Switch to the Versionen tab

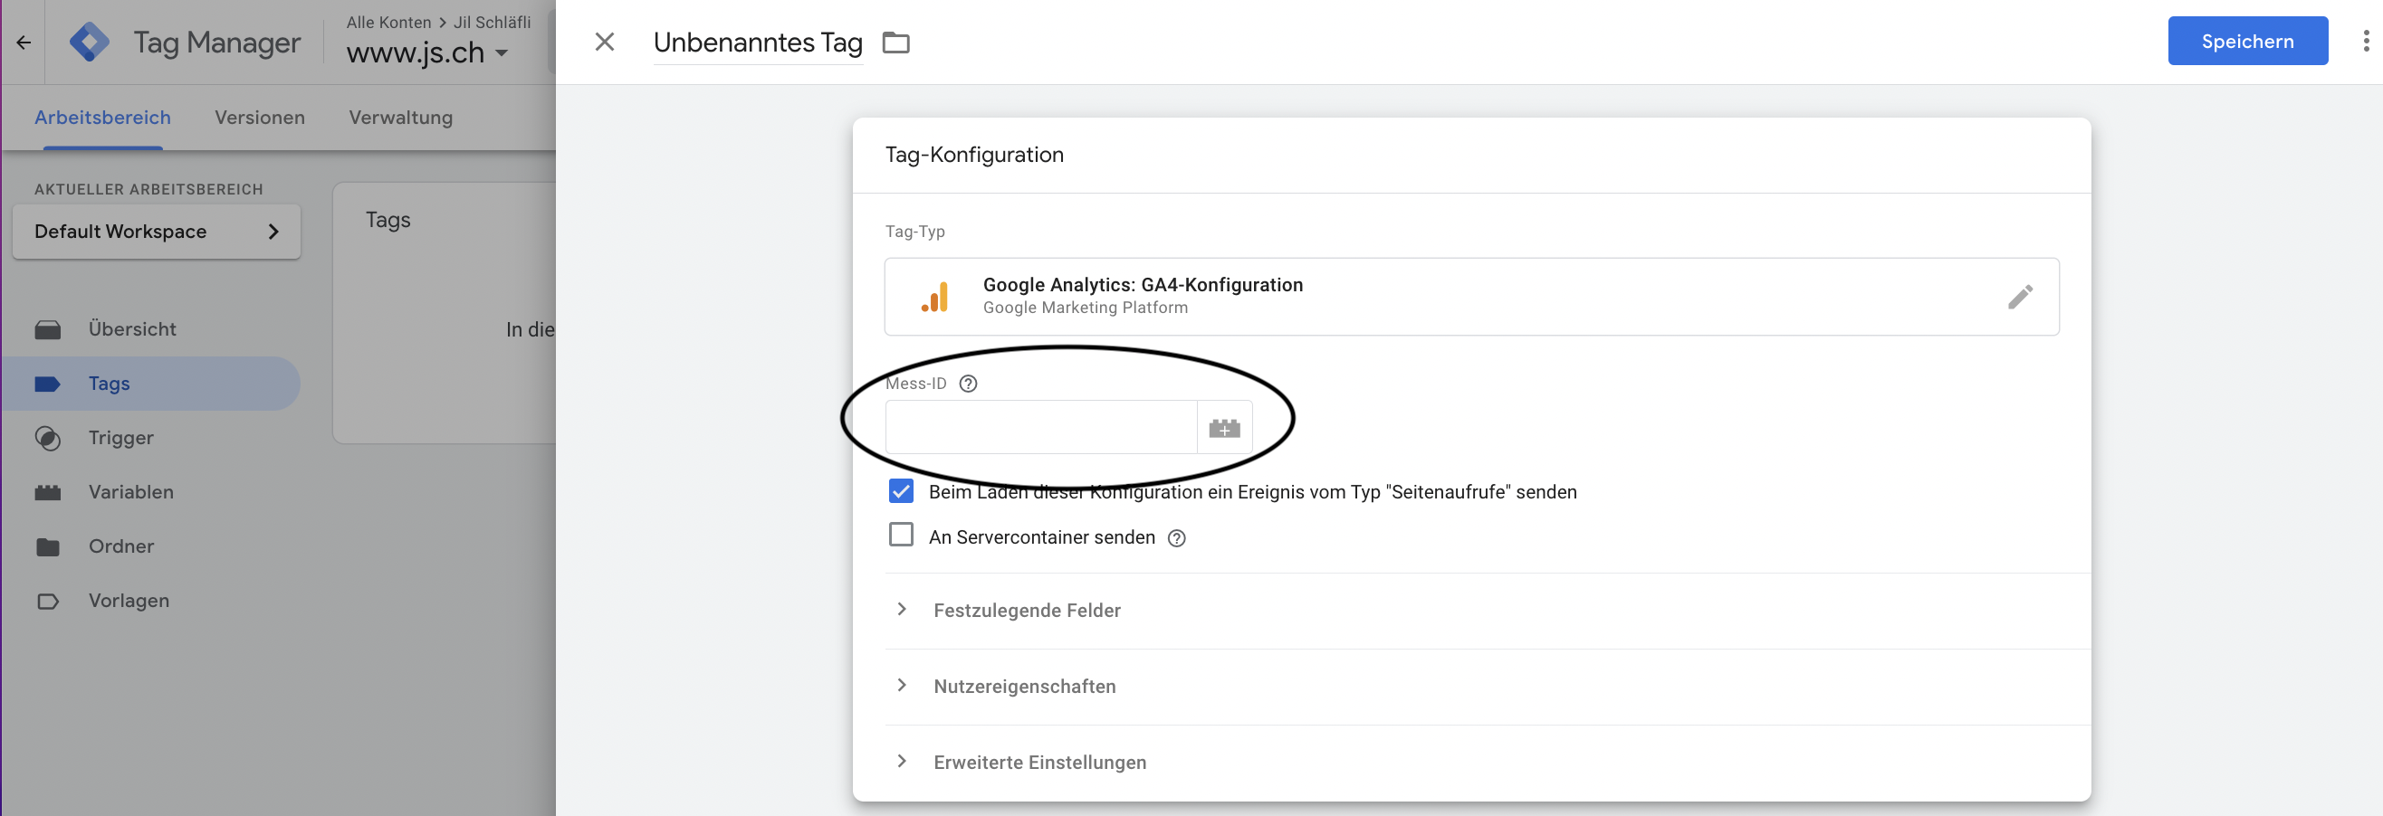point(259,118)
